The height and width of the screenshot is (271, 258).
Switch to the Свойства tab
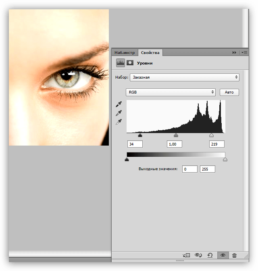pos(150,52)
